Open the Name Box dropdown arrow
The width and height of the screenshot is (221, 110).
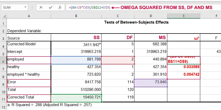25,7
